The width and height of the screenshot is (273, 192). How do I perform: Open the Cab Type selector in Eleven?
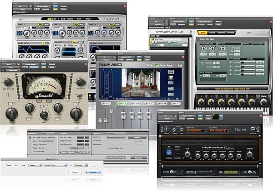219,130
